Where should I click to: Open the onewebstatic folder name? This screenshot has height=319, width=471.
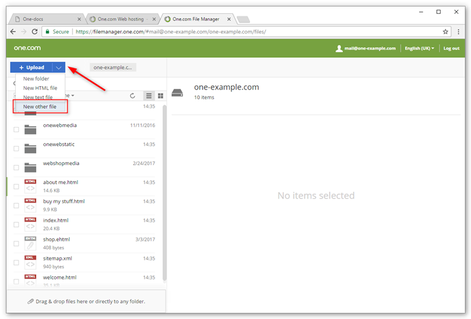(x=59, y=144)
